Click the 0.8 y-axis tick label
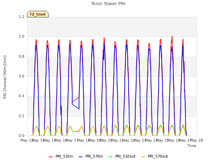The width and height of the screenshot is (217, 163). point(21,56)
